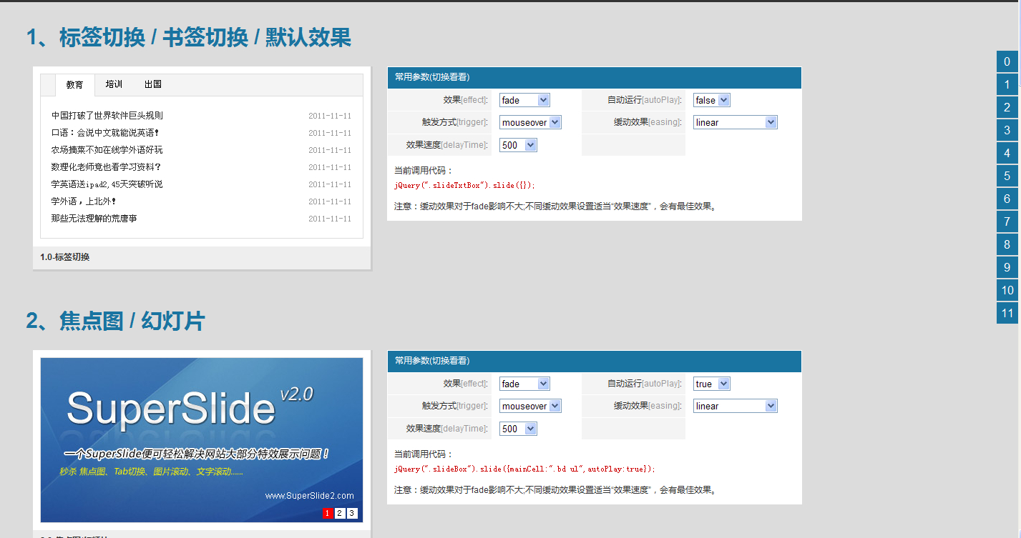The height and width of the screenshot is (538, 1021).
Task: Click the SuperSlide v2.0 banner image
Action: point(202,440)
